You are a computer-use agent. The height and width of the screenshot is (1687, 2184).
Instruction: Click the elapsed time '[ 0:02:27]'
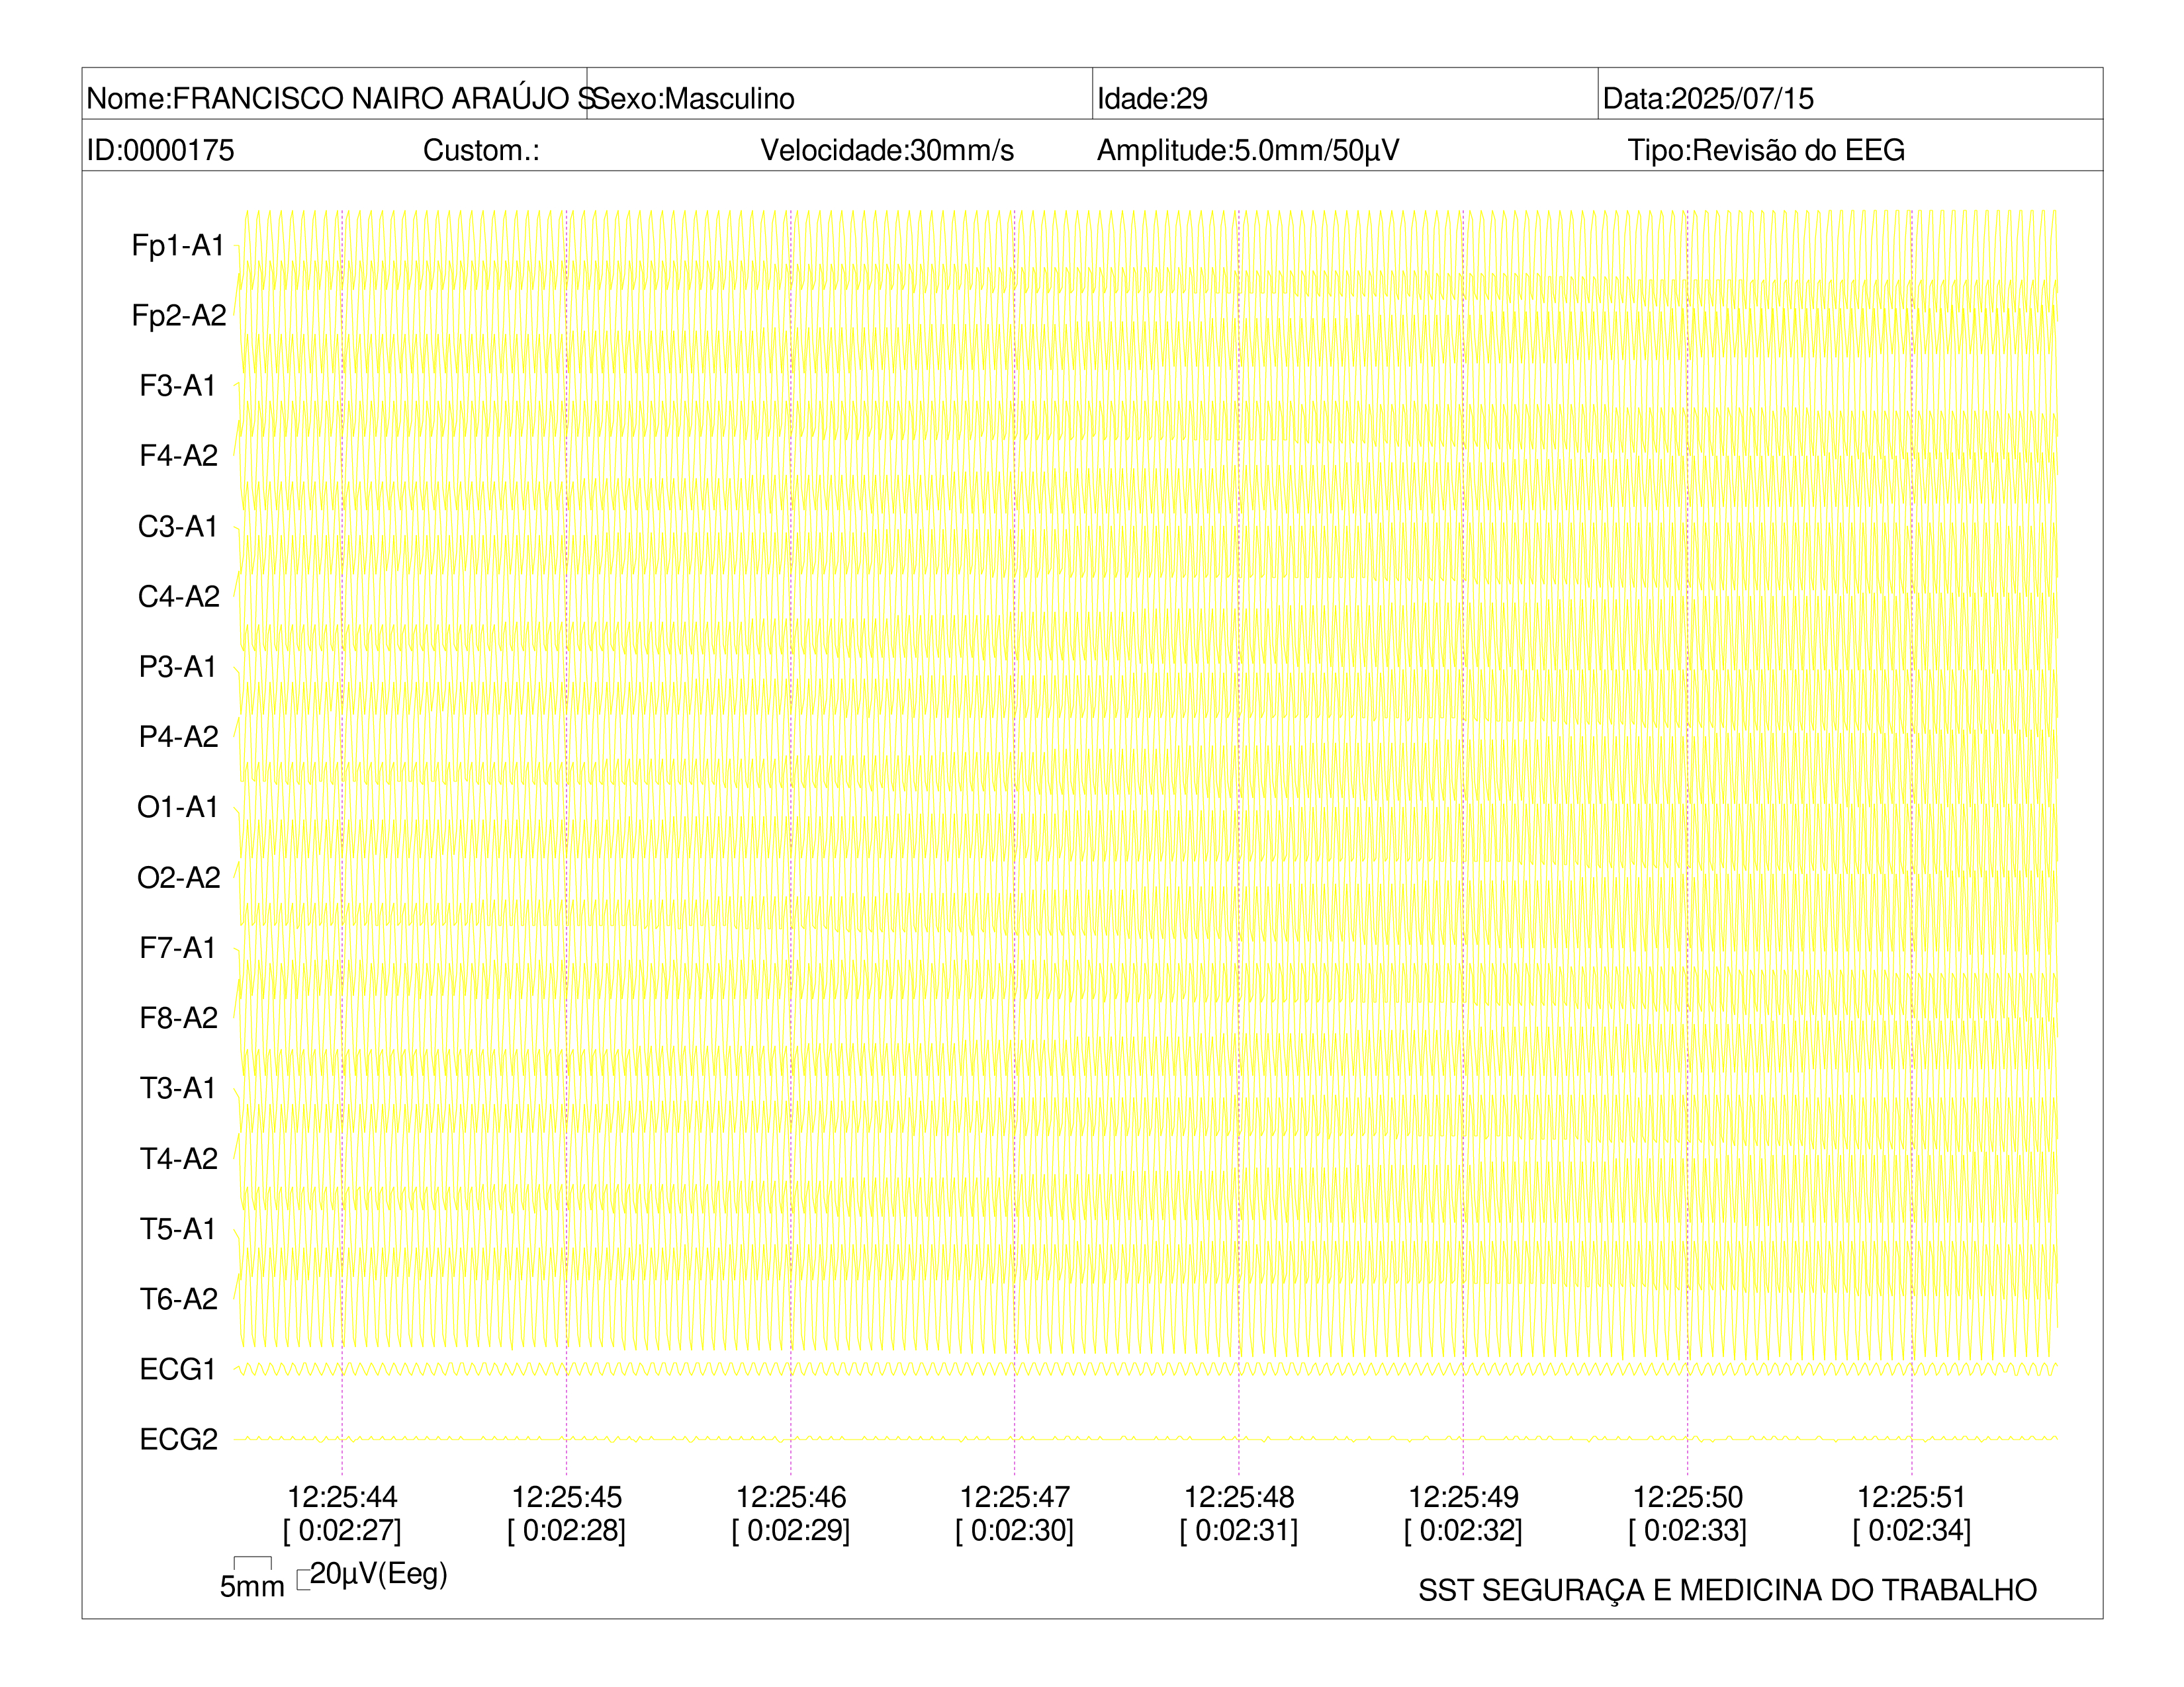point(342,1531)
